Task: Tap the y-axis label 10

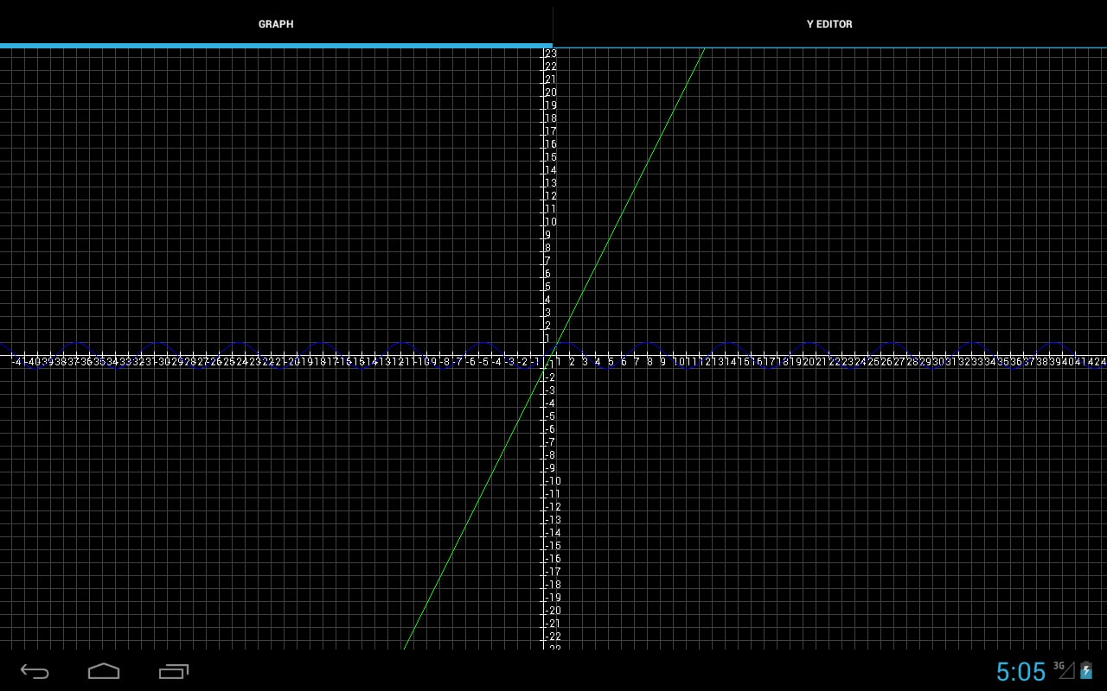Action: click(x=551, y=222)
